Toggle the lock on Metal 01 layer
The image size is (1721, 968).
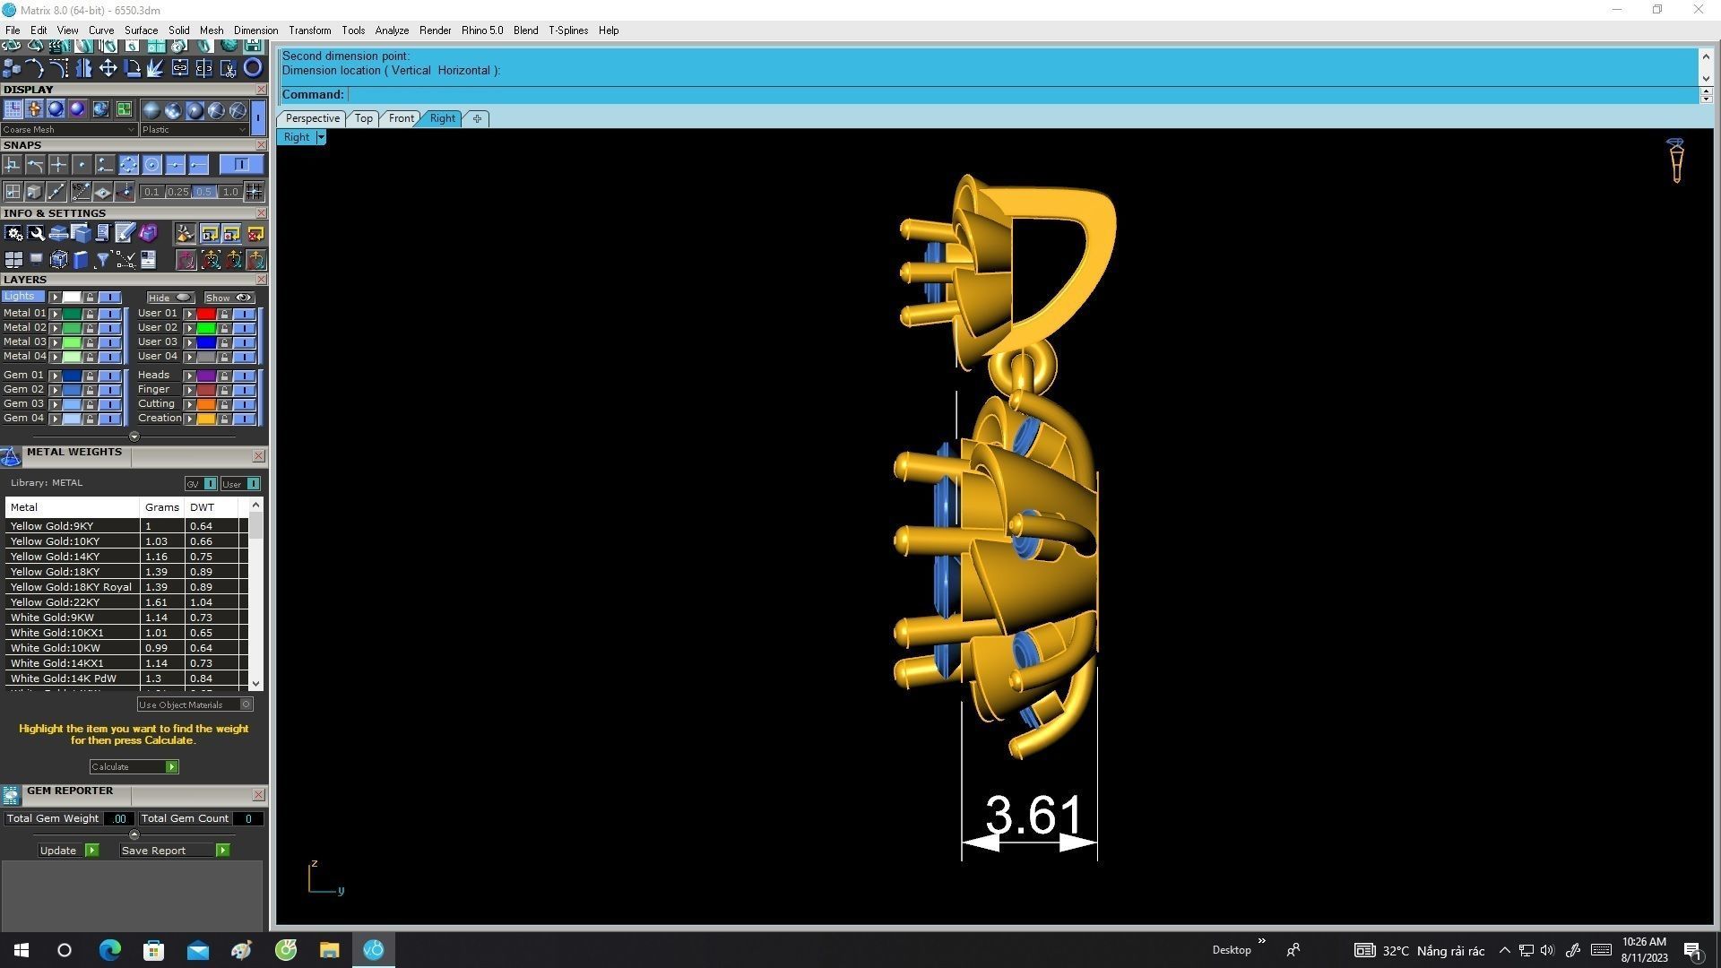pyautogui.click(x=90, y=314)
